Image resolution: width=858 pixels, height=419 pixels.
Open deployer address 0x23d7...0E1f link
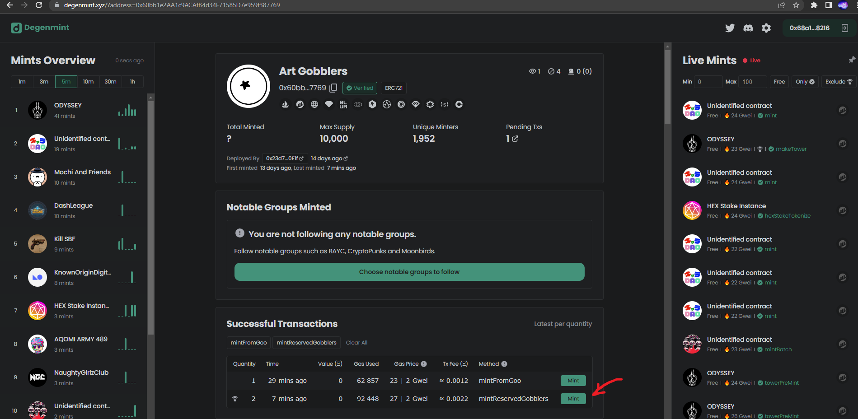click(285, 158)
